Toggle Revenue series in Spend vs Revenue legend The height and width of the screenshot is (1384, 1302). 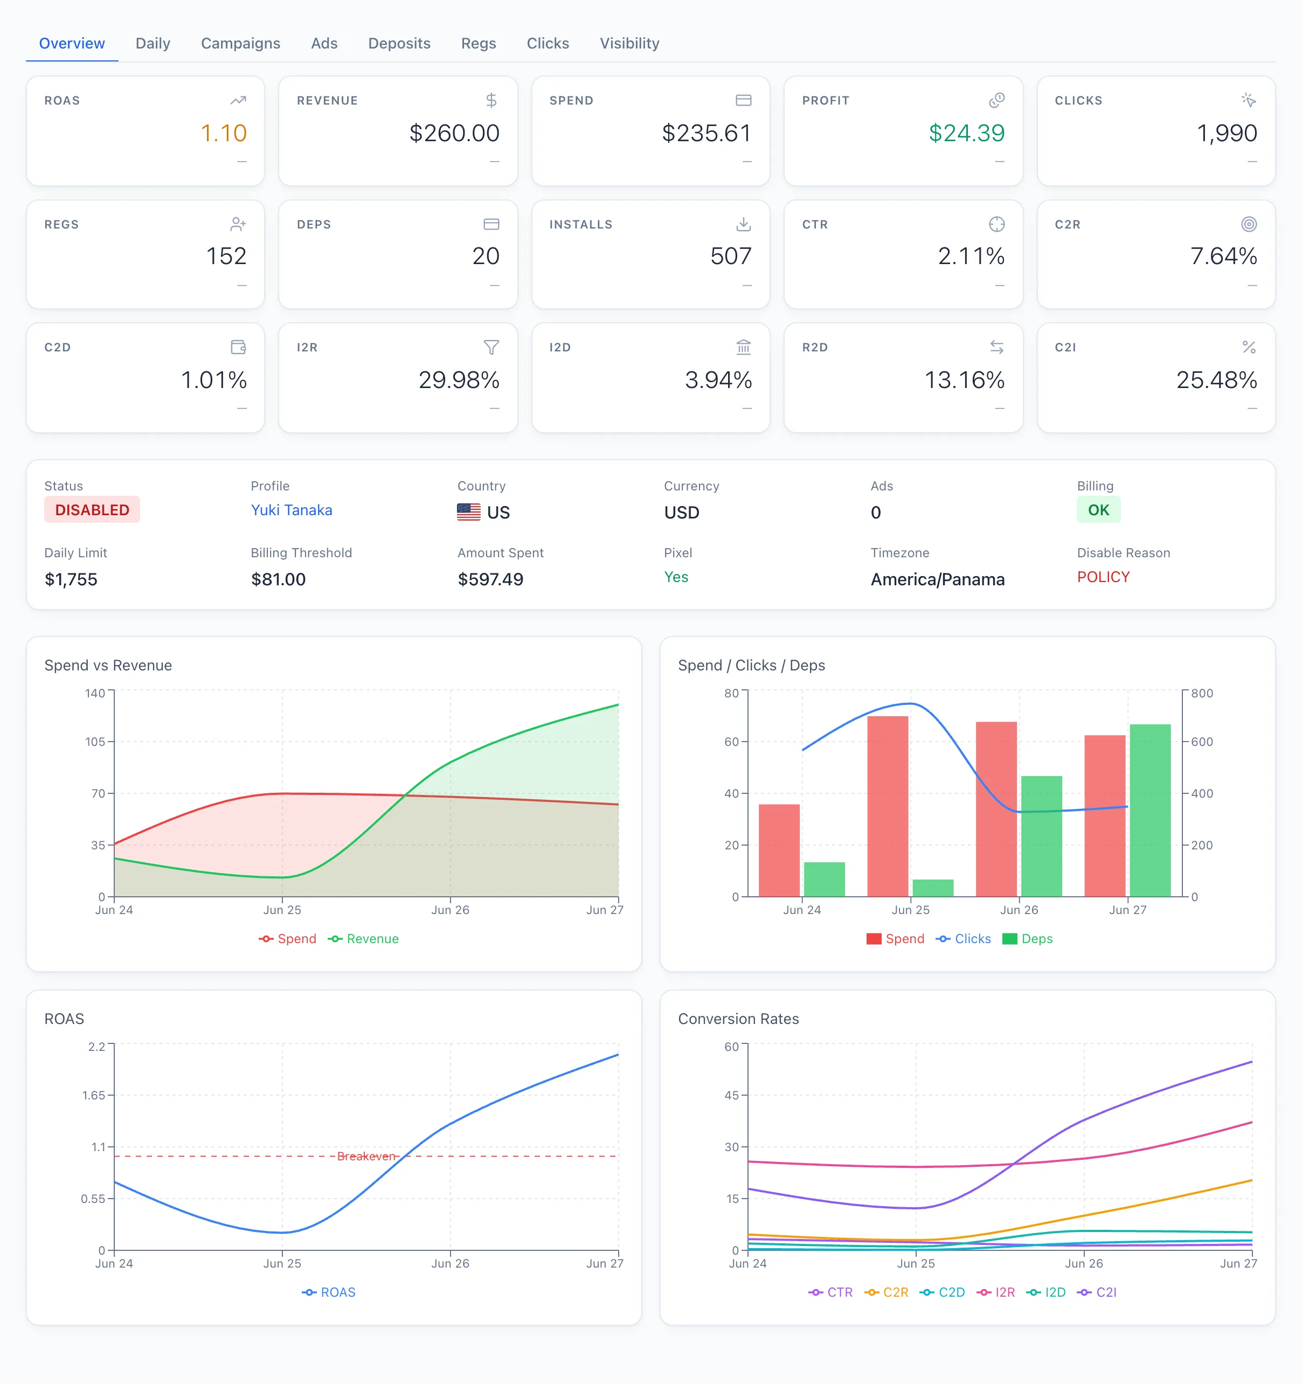363,938
